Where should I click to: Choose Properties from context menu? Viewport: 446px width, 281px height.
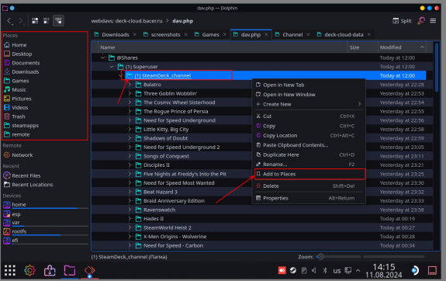(x=309, y=198)
